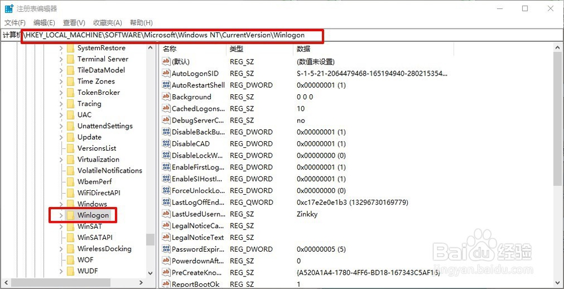Select the LegalNoticeCa value name
Viewport: 564px width, 289px height.
click(198, 226)
